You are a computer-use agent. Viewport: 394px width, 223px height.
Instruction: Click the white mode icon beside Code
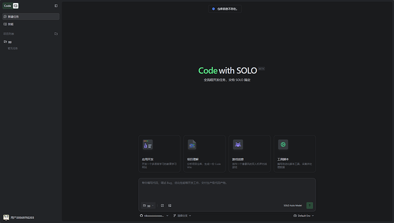coord(15,6)
